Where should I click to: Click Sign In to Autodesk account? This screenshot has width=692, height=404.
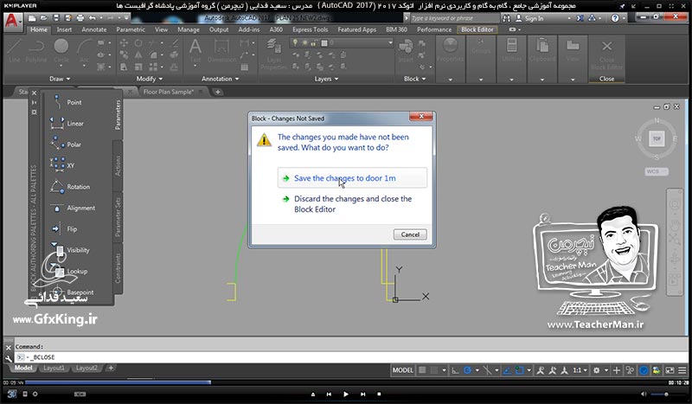[x=530, y=18]
